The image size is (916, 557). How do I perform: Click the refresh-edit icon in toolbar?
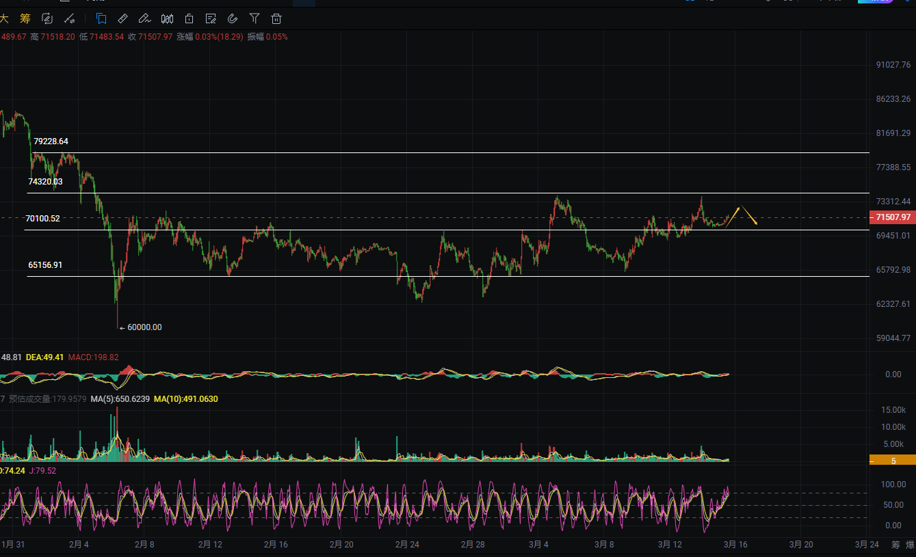(x=47, y=18)
